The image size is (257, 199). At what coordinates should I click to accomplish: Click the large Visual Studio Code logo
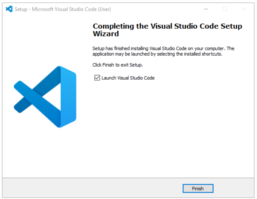coord(45,97)
